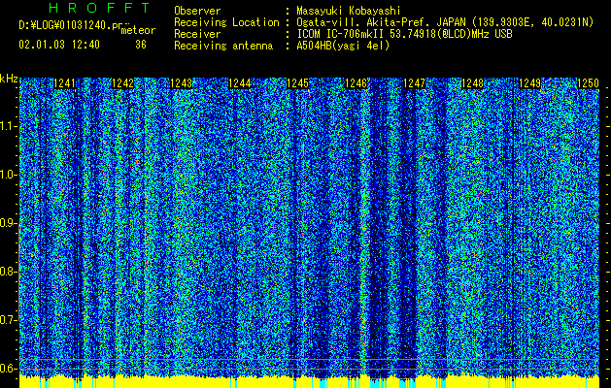Select antenna text A504HB(yagi 4el)
Image resolution: width=611 pixels, height=388 pixels.
pos(343,46)
